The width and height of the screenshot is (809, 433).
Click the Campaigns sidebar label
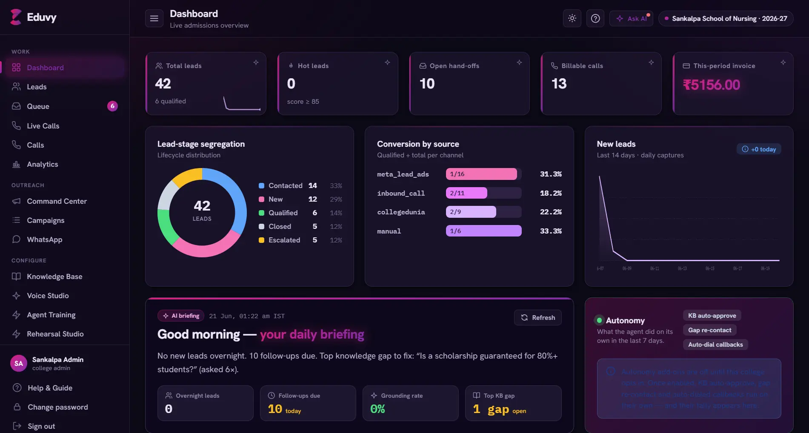tap(46, 220)
